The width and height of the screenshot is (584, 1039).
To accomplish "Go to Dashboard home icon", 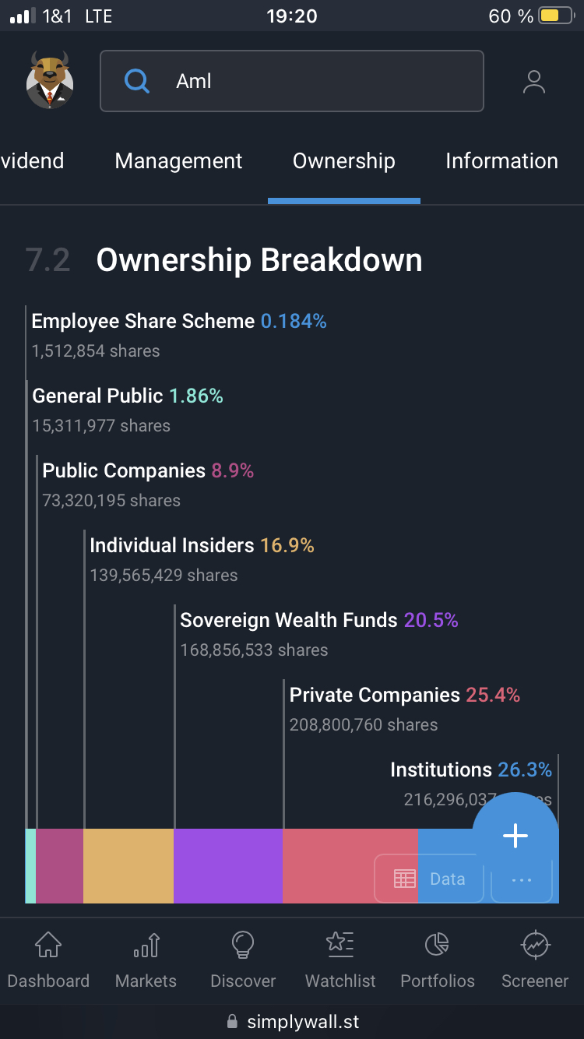I will click(x=48, y=946).
